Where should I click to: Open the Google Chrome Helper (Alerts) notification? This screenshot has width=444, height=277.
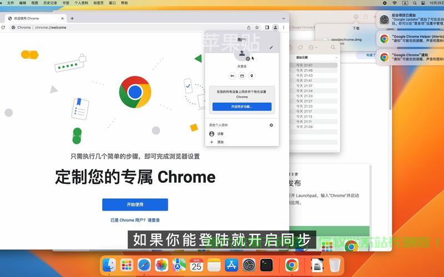(x=410, y=38)
